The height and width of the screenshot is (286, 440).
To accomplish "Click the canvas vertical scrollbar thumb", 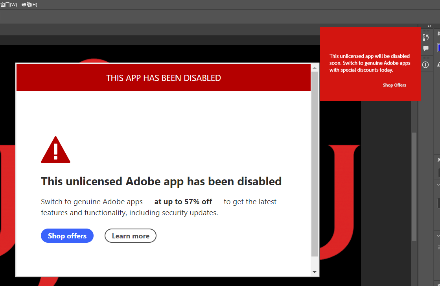I will pos(414,187).
